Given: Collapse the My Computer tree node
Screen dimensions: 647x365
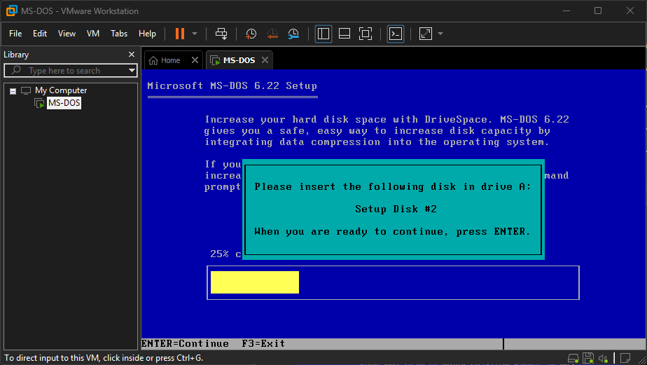Looking at the screenshot, I should click(13, 90).
